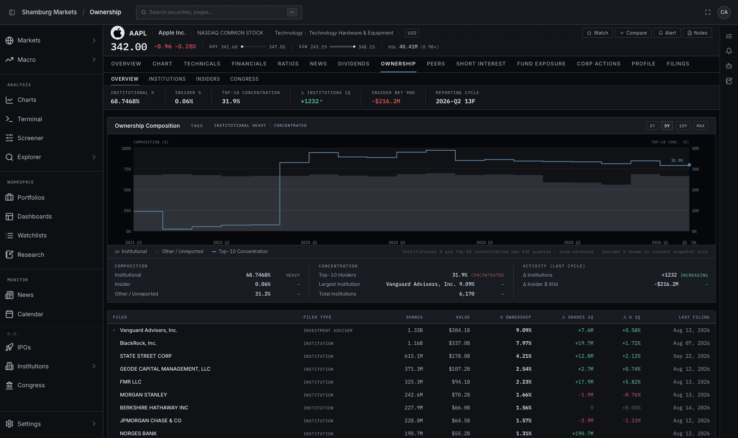Select 2Y chart range
The image size is (738, 438).
652,126
